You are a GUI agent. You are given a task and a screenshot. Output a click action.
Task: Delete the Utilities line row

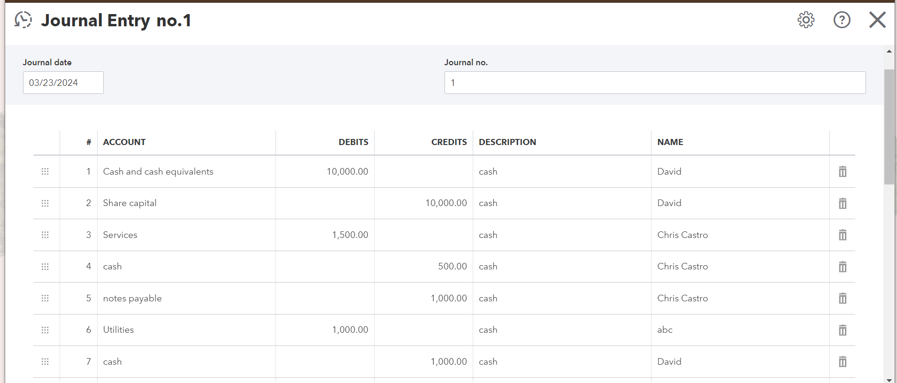coord(843,330)
